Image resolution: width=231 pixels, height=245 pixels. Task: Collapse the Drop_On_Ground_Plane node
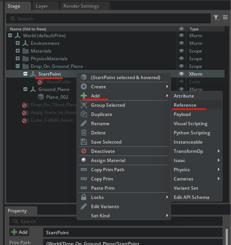click(x=18, y=66)
